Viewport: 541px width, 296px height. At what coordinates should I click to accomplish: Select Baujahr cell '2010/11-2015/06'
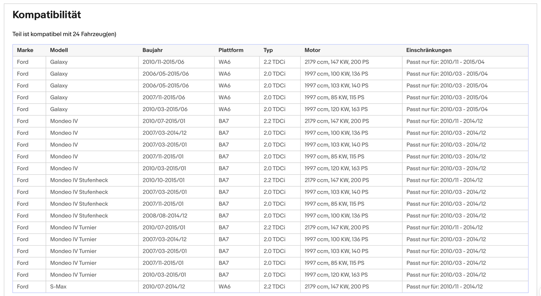pos(163,62)
